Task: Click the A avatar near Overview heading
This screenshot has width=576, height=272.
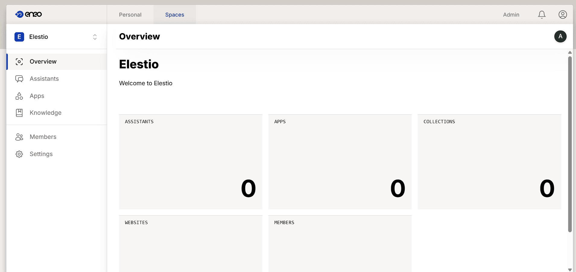Action: tap(560, 36)
